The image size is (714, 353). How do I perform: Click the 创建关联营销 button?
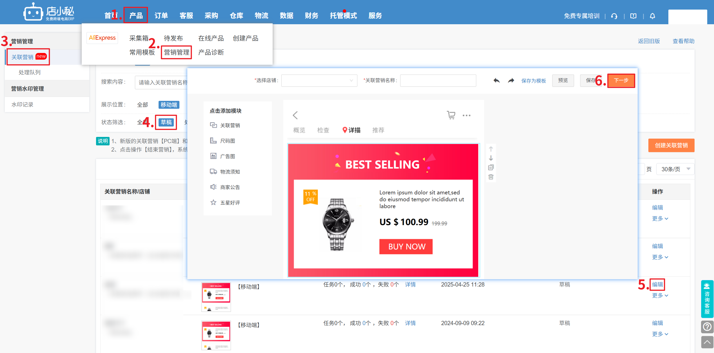coord(671,145)
